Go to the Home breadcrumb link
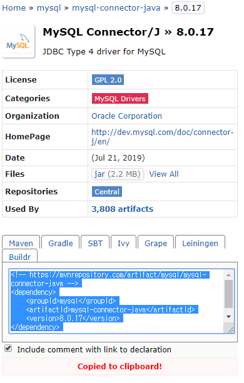 point(14,8)
